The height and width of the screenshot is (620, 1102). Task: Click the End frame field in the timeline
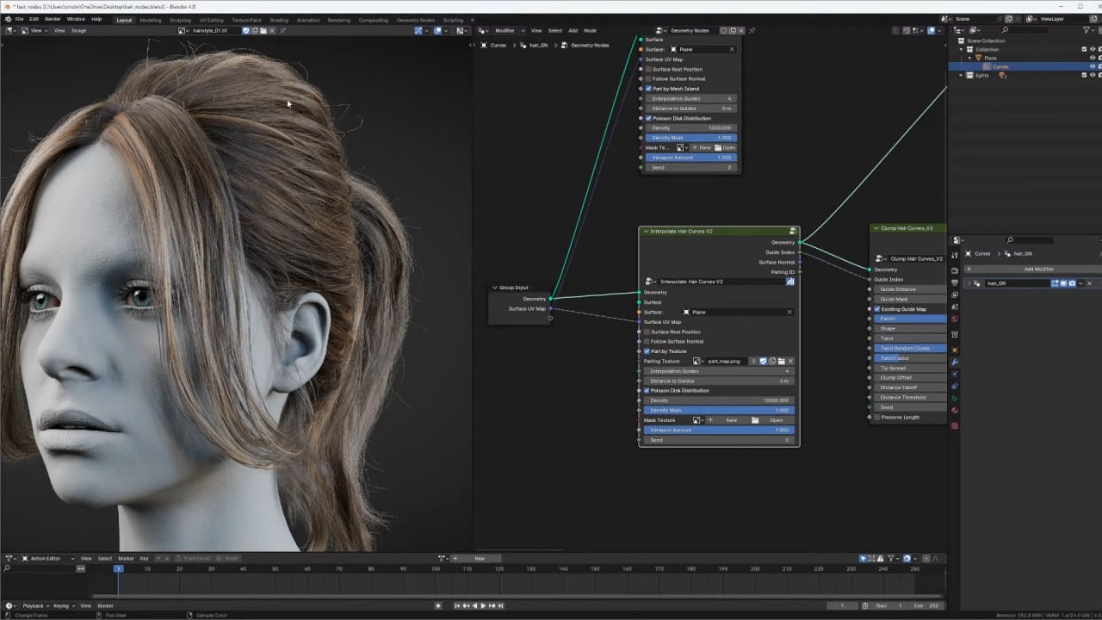(x=926, y=605)
